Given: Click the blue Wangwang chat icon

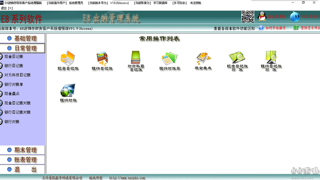Looking at the screenshot, I should tap(295, 17).
